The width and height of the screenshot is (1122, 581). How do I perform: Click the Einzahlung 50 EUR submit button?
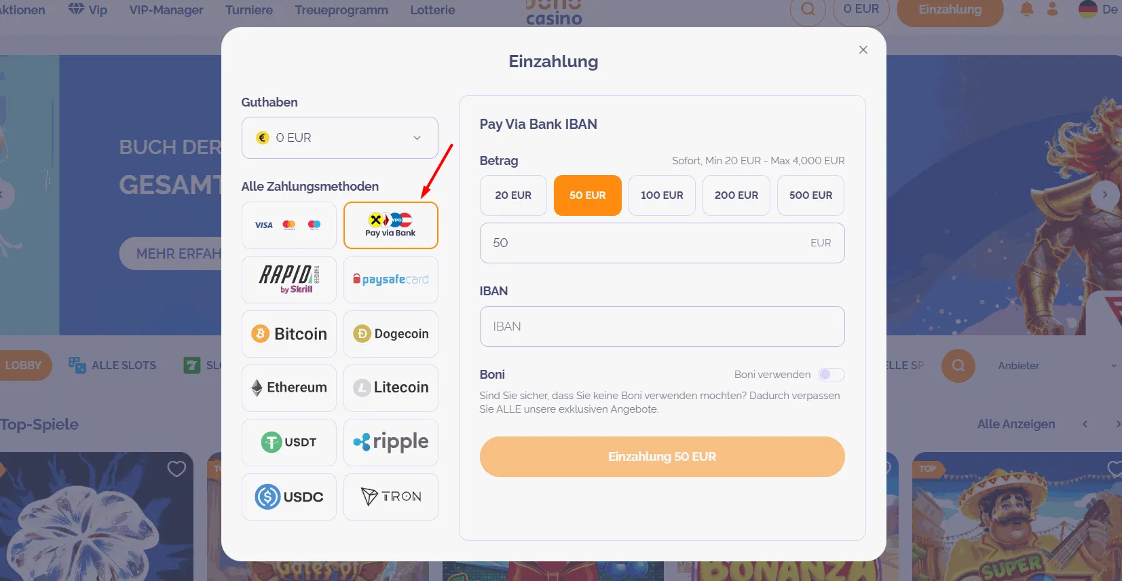662,457
